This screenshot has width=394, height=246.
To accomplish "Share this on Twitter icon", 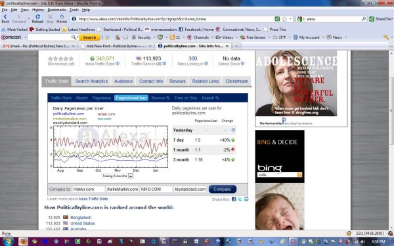I will 240,199.
